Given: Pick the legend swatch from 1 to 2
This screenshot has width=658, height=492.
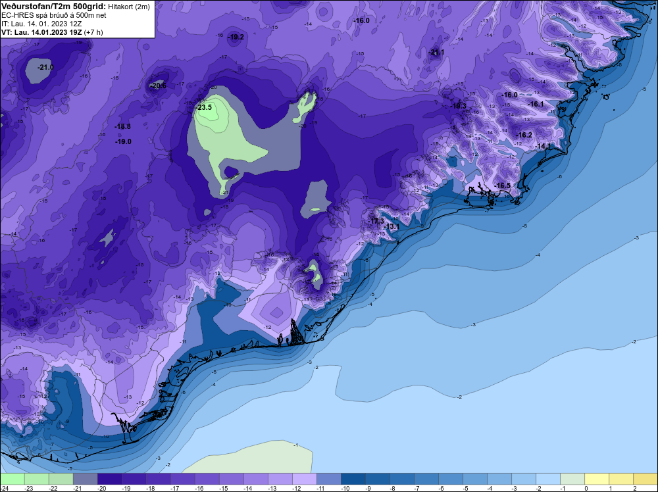Looking at the screenshot, I should [x=621, y=479].
